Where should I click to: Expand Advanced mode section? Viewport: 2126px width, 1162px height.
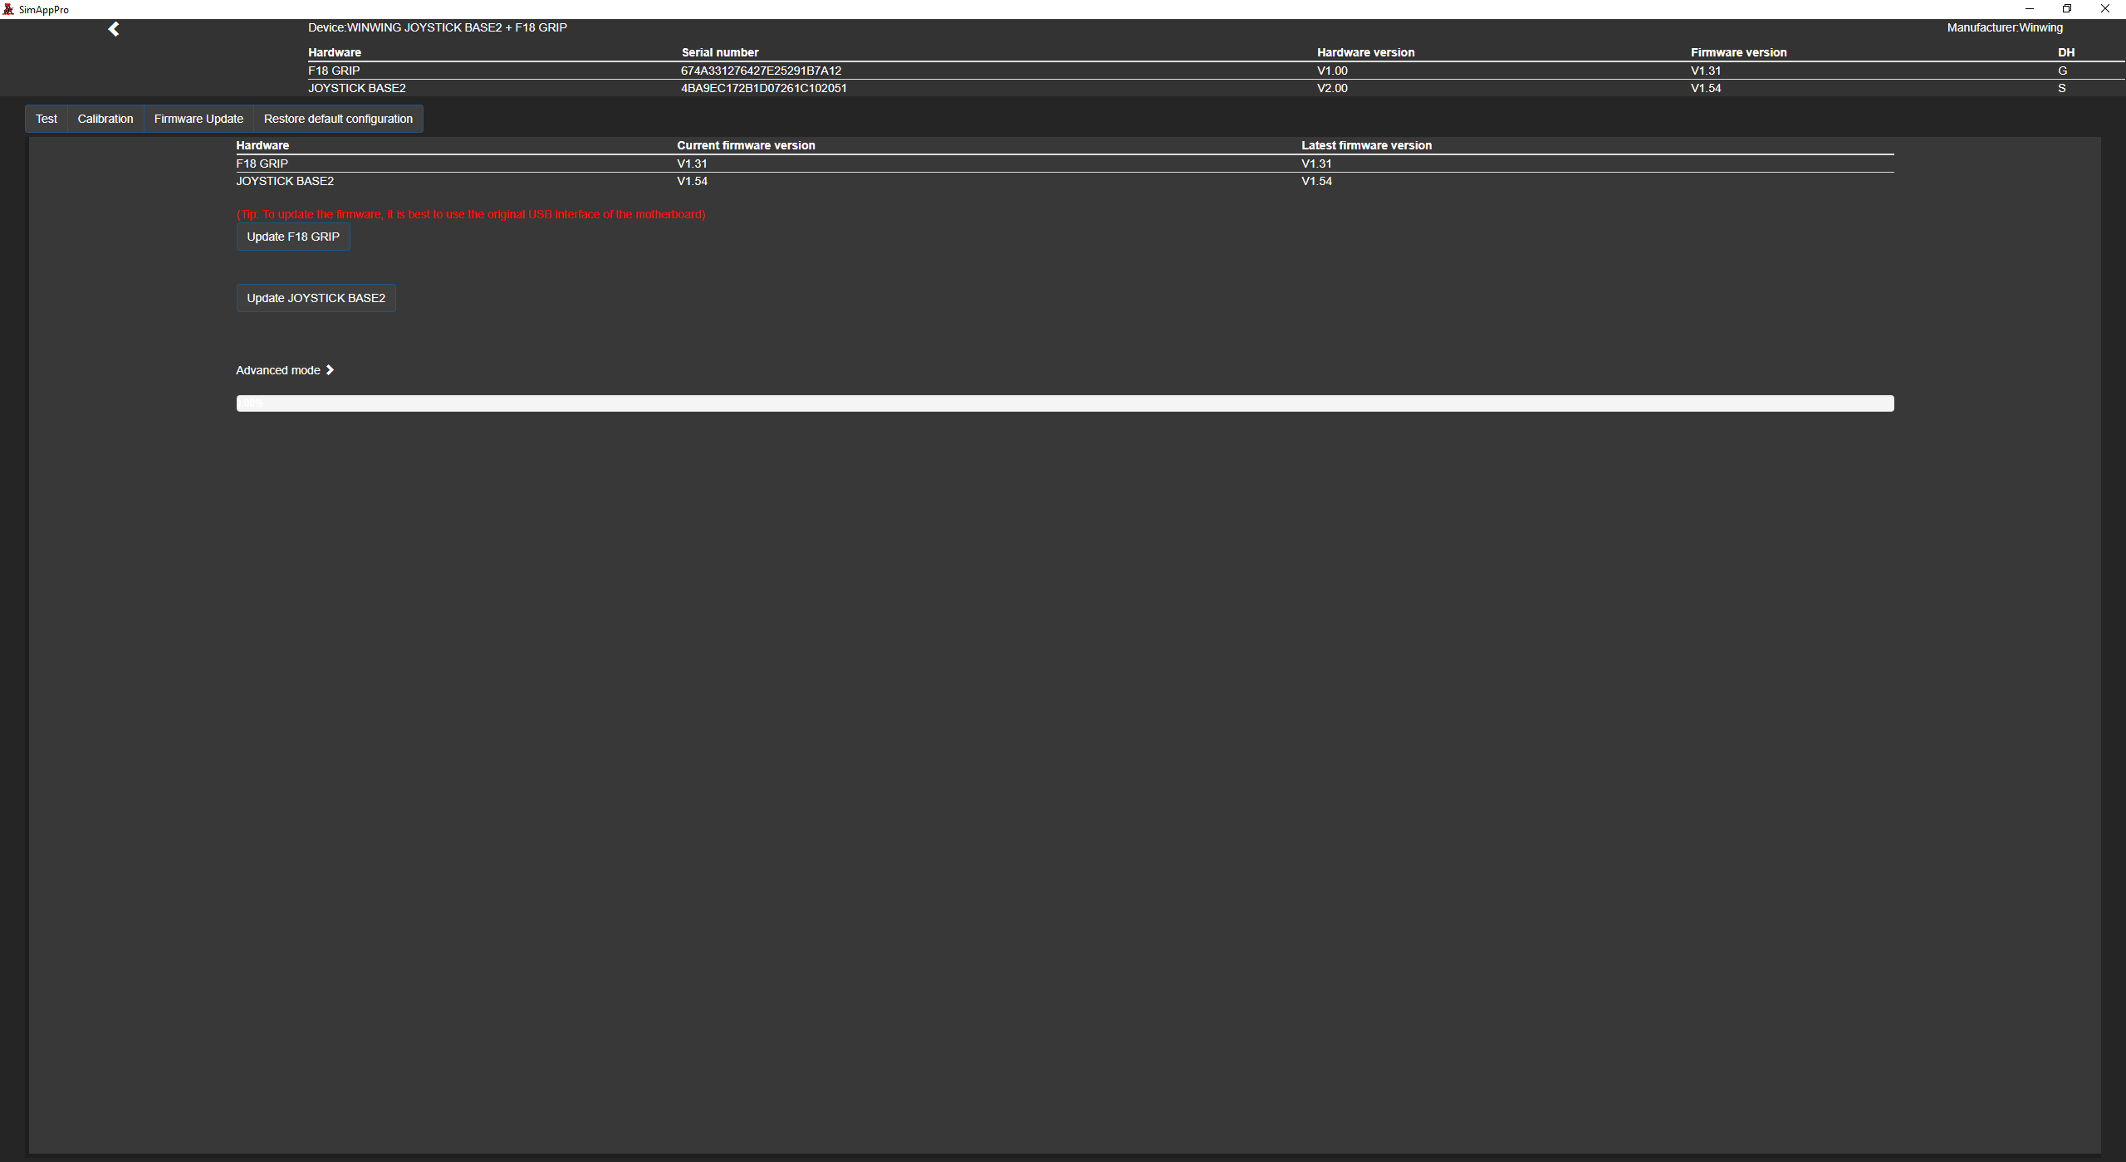[285, 370]
